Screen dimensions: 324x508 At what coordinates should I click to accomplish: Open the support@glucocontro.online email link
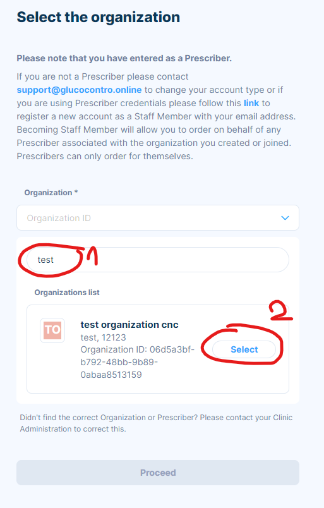click(x=79, y=90)
